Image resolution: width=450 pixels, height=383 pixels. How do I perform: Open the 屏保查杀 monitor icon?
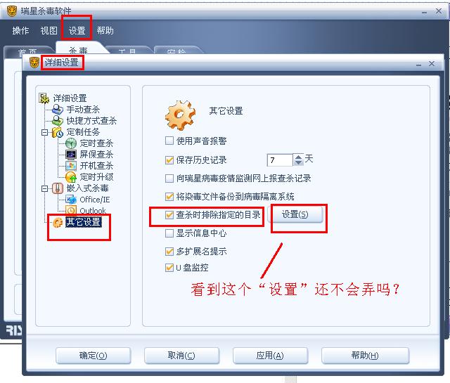(x=70, y=155)
